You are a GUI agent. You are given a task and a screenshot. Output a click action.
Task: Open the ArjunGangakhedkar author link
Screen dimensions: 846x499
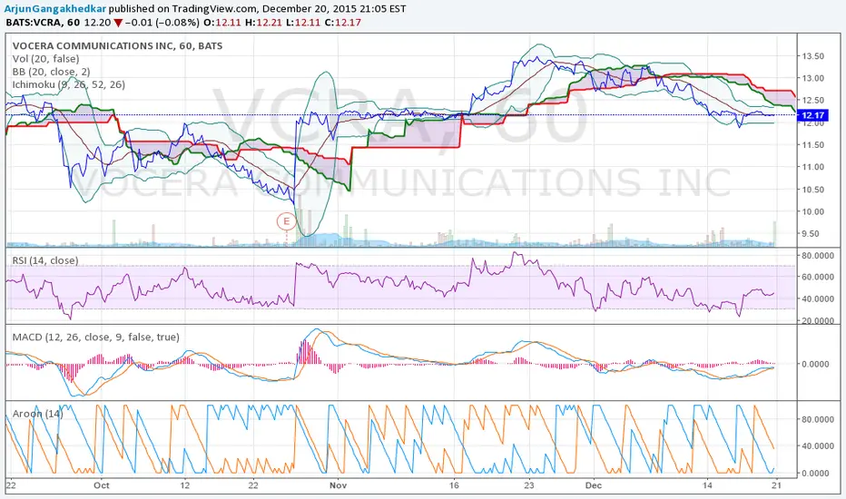[55, 9]
